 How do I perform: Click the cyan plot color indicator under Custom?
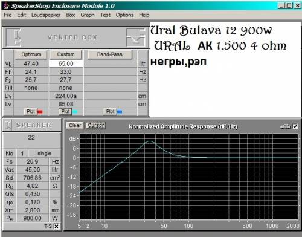pyautogui.click(x=75, y=112)
